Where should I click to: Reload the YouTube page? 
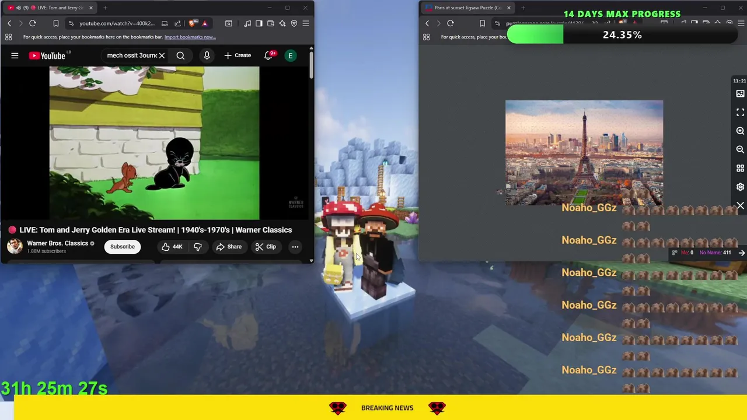pyautogui.click(x=33, y=23)
